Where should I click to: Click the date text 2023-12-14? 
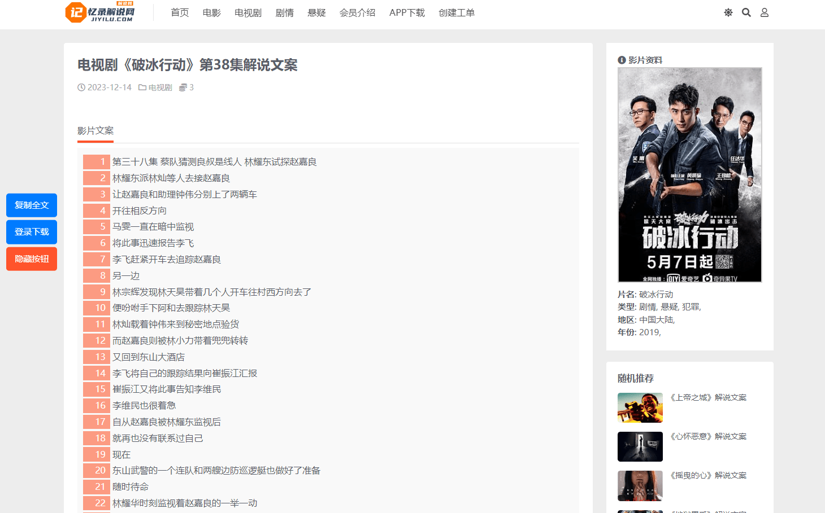[x=110, y=87]
